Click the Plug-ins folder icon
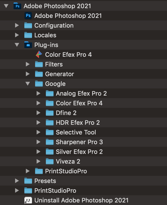 click(28, 45)
